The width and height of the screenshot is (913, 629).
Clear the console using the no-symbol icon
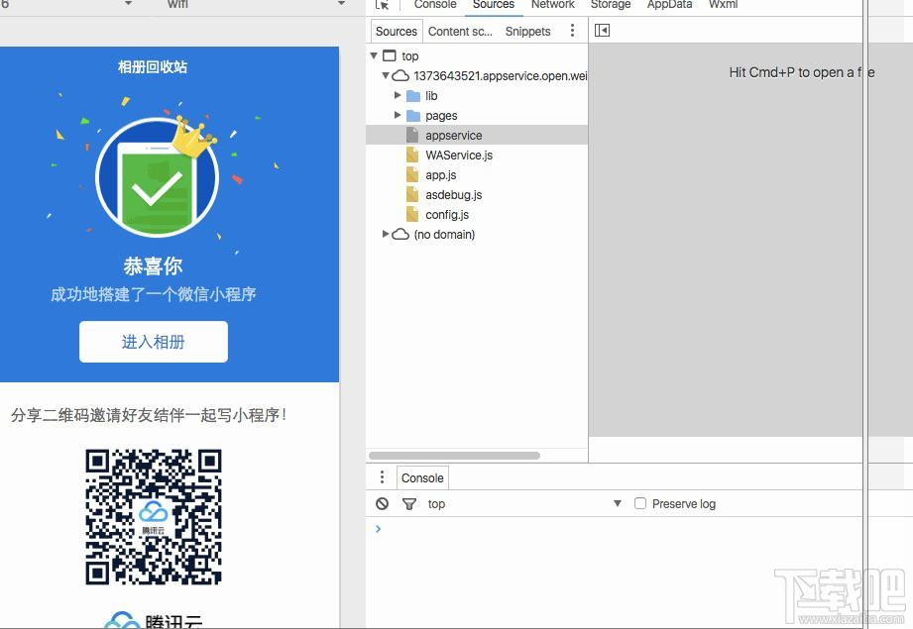click(382, 503)
